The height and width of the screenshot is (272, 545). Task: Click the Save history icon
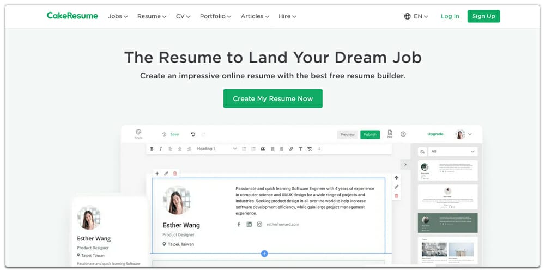click(x=164, y=134)
